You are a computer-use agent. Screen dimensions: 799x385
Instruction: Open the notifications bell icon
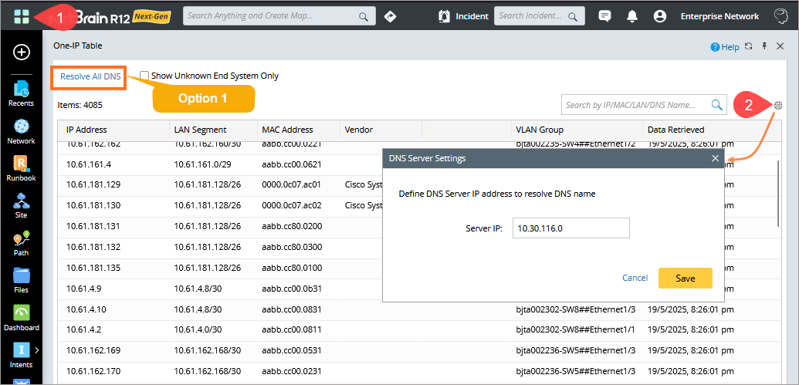point(632,16)
